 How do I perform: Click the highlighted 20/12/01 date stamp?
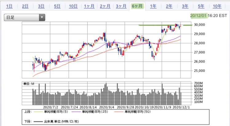199,15
